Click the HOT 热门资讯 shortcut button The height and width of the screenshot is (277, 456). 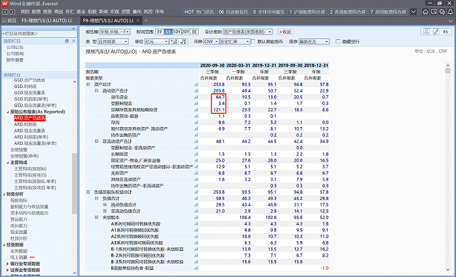[x=199, y=12]
